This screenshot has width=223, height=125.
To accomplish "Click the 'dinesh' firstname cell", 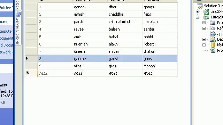I will [90, 51].
